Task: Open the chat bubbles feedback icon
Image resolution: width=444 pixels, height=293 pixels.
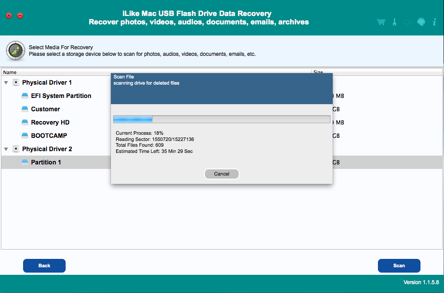Action: (408, 22)
